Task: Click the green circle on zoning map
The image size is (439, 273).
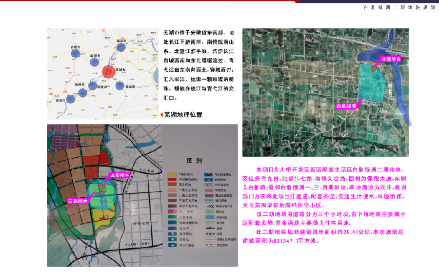Action: tap(101, 195)
